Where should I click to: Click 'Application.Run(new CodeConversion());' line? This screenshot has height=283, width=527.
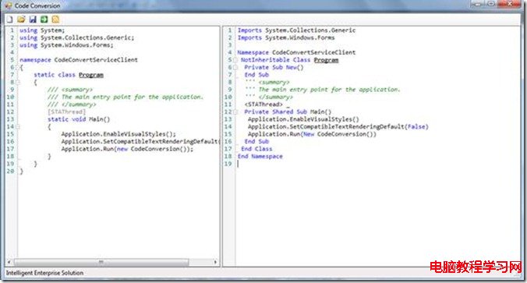click(x=127, y=149)
